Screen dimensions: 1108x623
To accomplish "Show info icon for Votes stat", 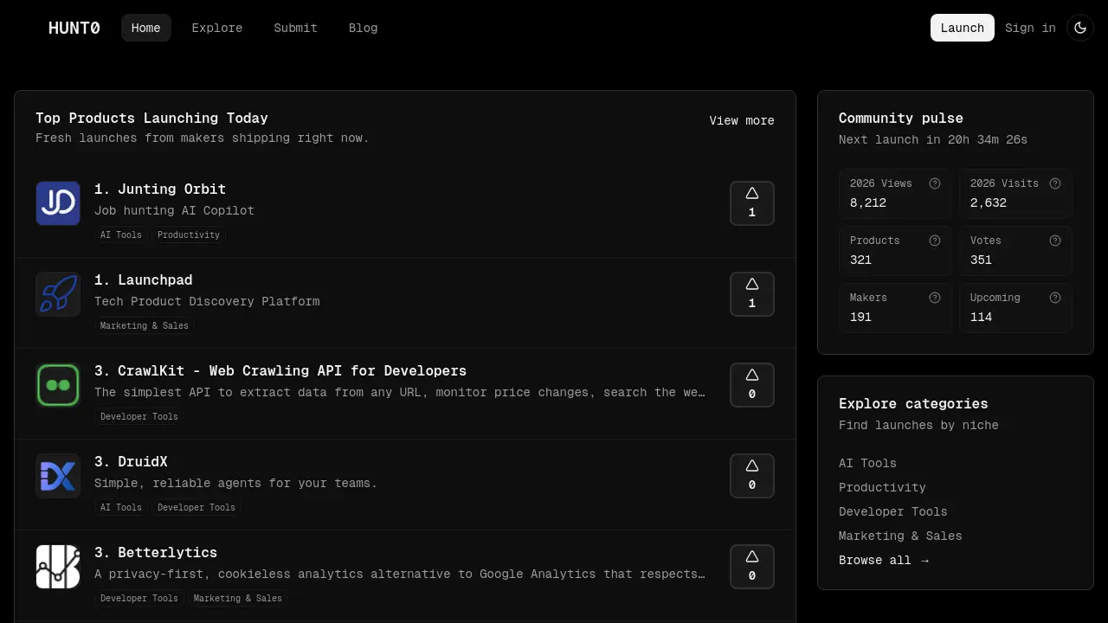I will [x=1055, y=241].
